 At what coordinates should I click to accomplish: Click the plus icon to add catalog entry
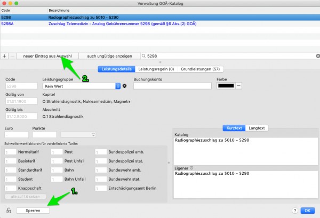click(x=4, y=56)
